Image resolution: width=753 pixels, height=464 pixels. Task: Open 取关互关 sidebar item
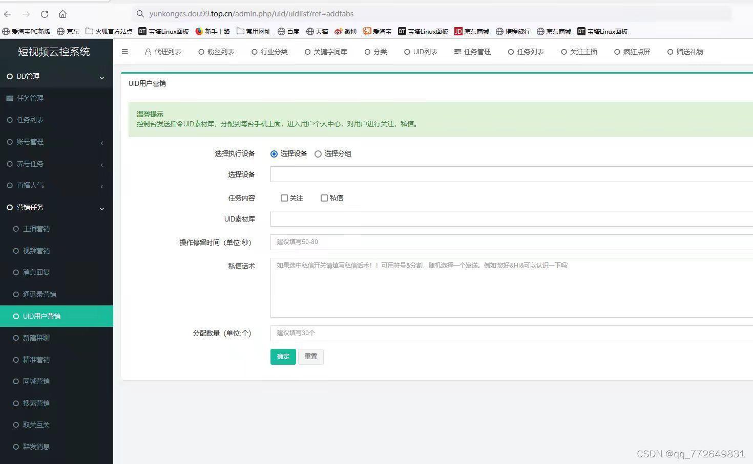pyautogui.click(x=56, y=425)
